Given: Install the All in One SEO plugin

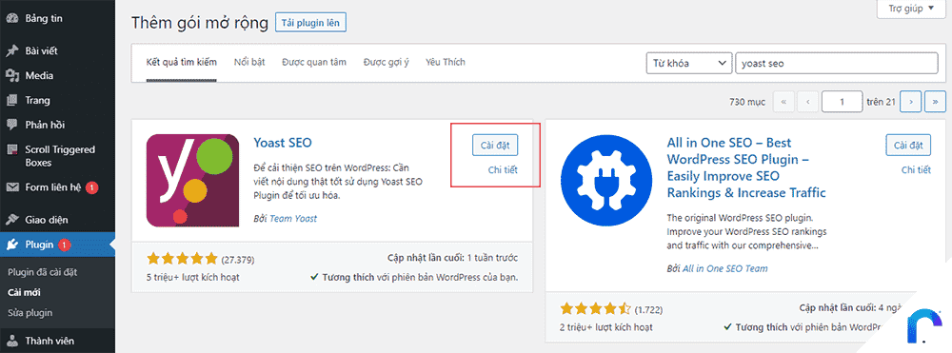Looking at the screenshot, I should pyautogui.click(x=908, y=146).
